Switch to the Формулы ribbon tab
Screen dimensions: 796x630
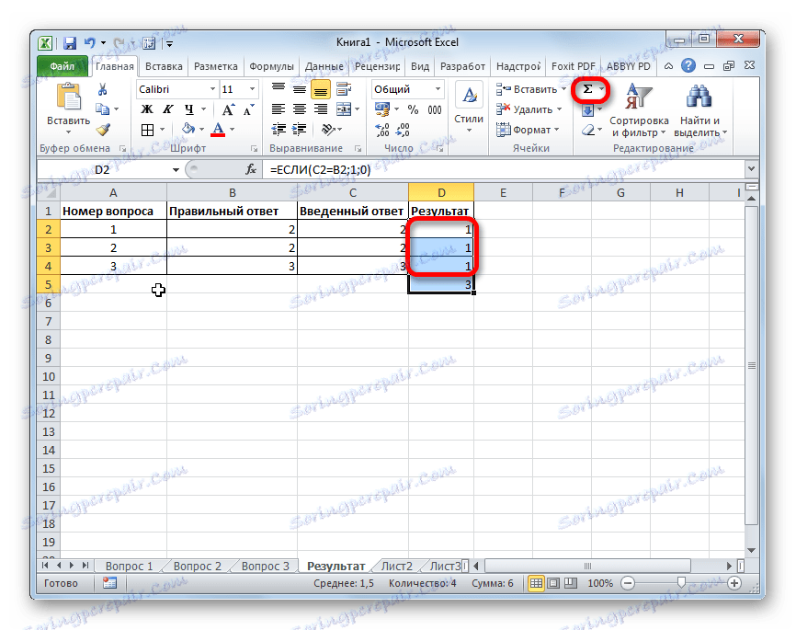pyautogui.click(x=271, y=66)
